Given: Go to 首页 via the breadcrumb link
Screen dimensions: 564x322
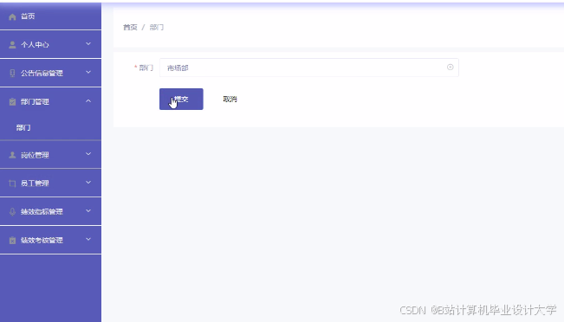Looking at the screenshot, I should tap(130, 28).
